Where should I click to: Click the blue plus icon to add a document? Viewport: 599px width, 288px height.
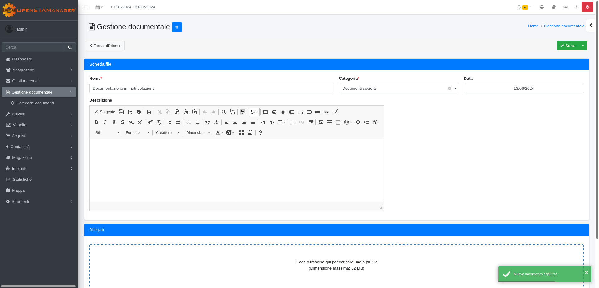pyautogui.click(x=177, y=27)
